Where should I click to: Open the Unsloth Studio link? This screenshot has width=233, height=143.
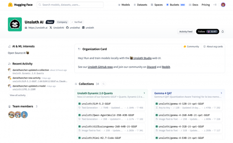tap(141, 58)
